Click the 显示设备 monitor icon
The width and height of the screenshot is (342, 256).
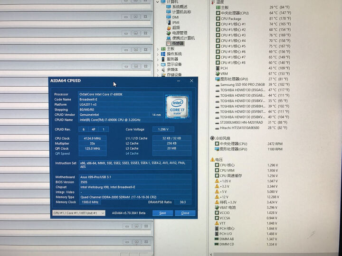point(163,64)
